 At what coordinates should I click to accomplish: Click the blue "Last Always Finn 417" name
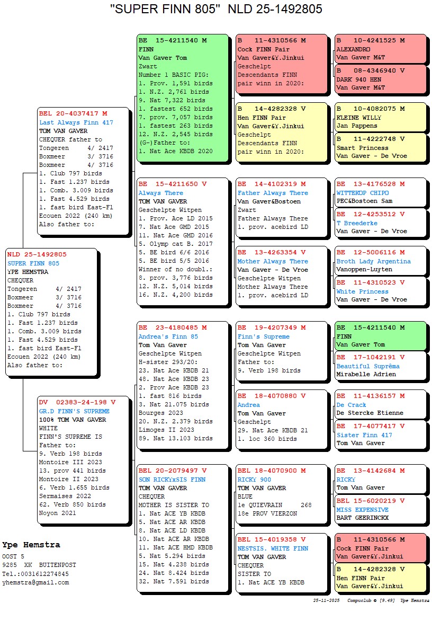[76, 122]
